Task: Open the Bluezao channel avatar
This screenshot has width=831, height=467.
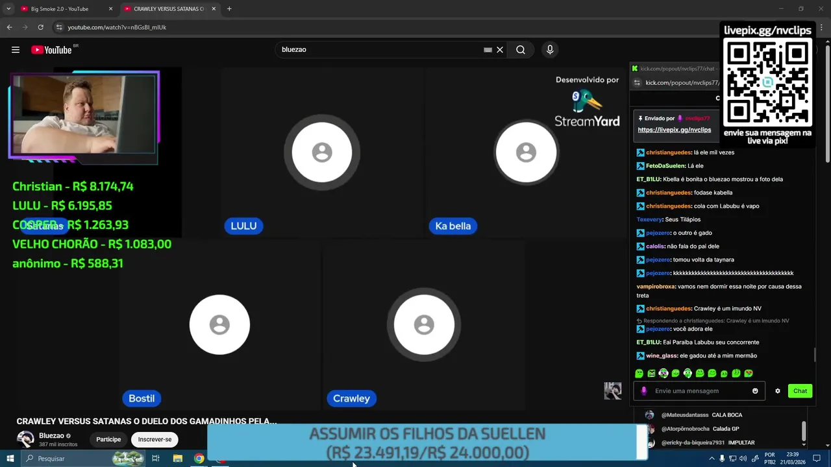Action: point(25,439)
